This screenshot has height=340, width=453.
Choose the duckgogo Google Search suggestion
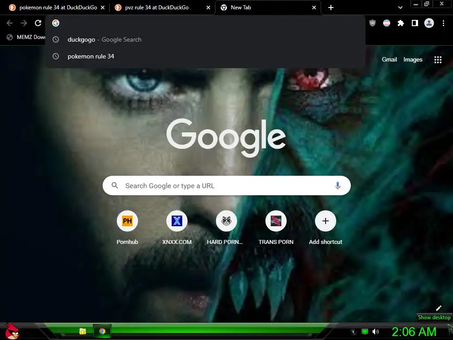(205, 39)
